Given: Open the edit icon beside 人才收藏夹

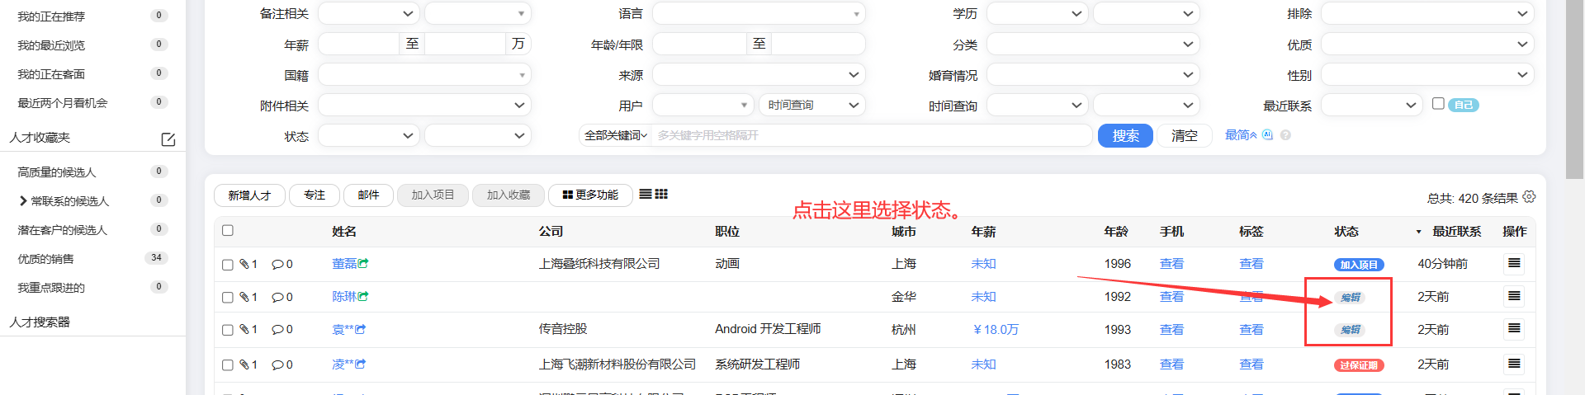Looking at the screenshot, I should (x=168, y=139).
